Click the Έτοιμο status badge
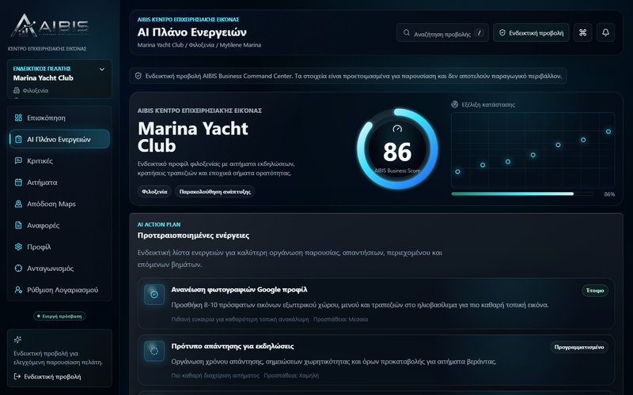Image resolution: width=633 pixels, height=395 pixels. pyautogui.click(x=595, y=291)
